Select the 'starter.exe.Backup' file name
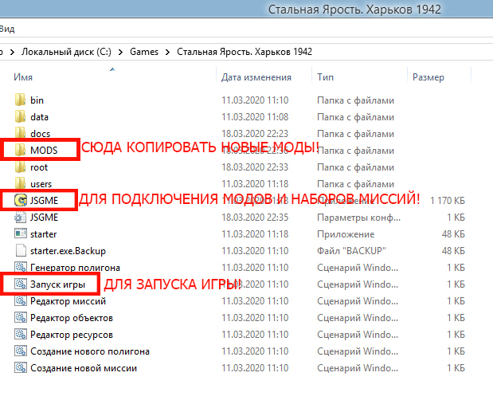This screenshot has width=493, height=404. [68, 251]
